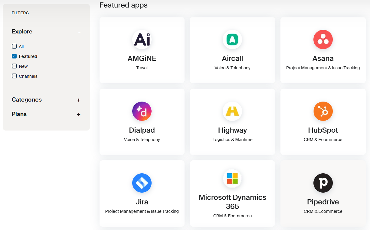Open Microsoft Dynamics 365 title link
The height and width of the screenshot is (230, 370).
click(232, 202)
